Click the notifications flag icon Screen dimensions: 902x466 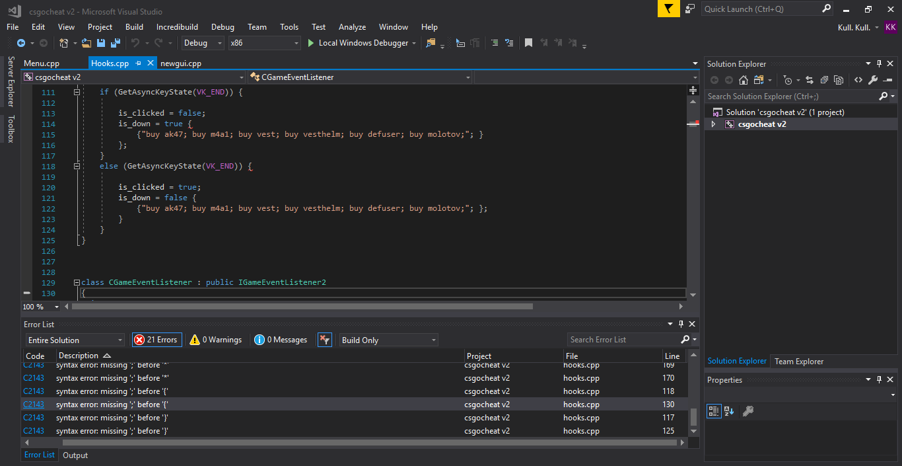[668, 9]
